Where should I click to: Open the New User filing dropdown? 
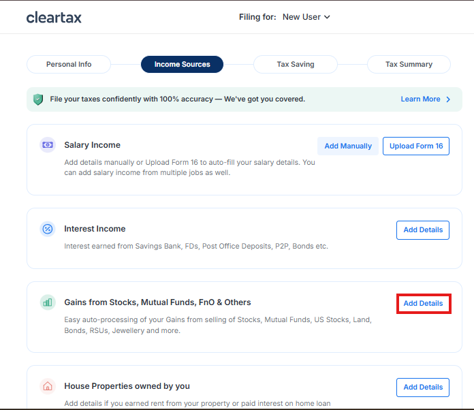coord(306,17)
